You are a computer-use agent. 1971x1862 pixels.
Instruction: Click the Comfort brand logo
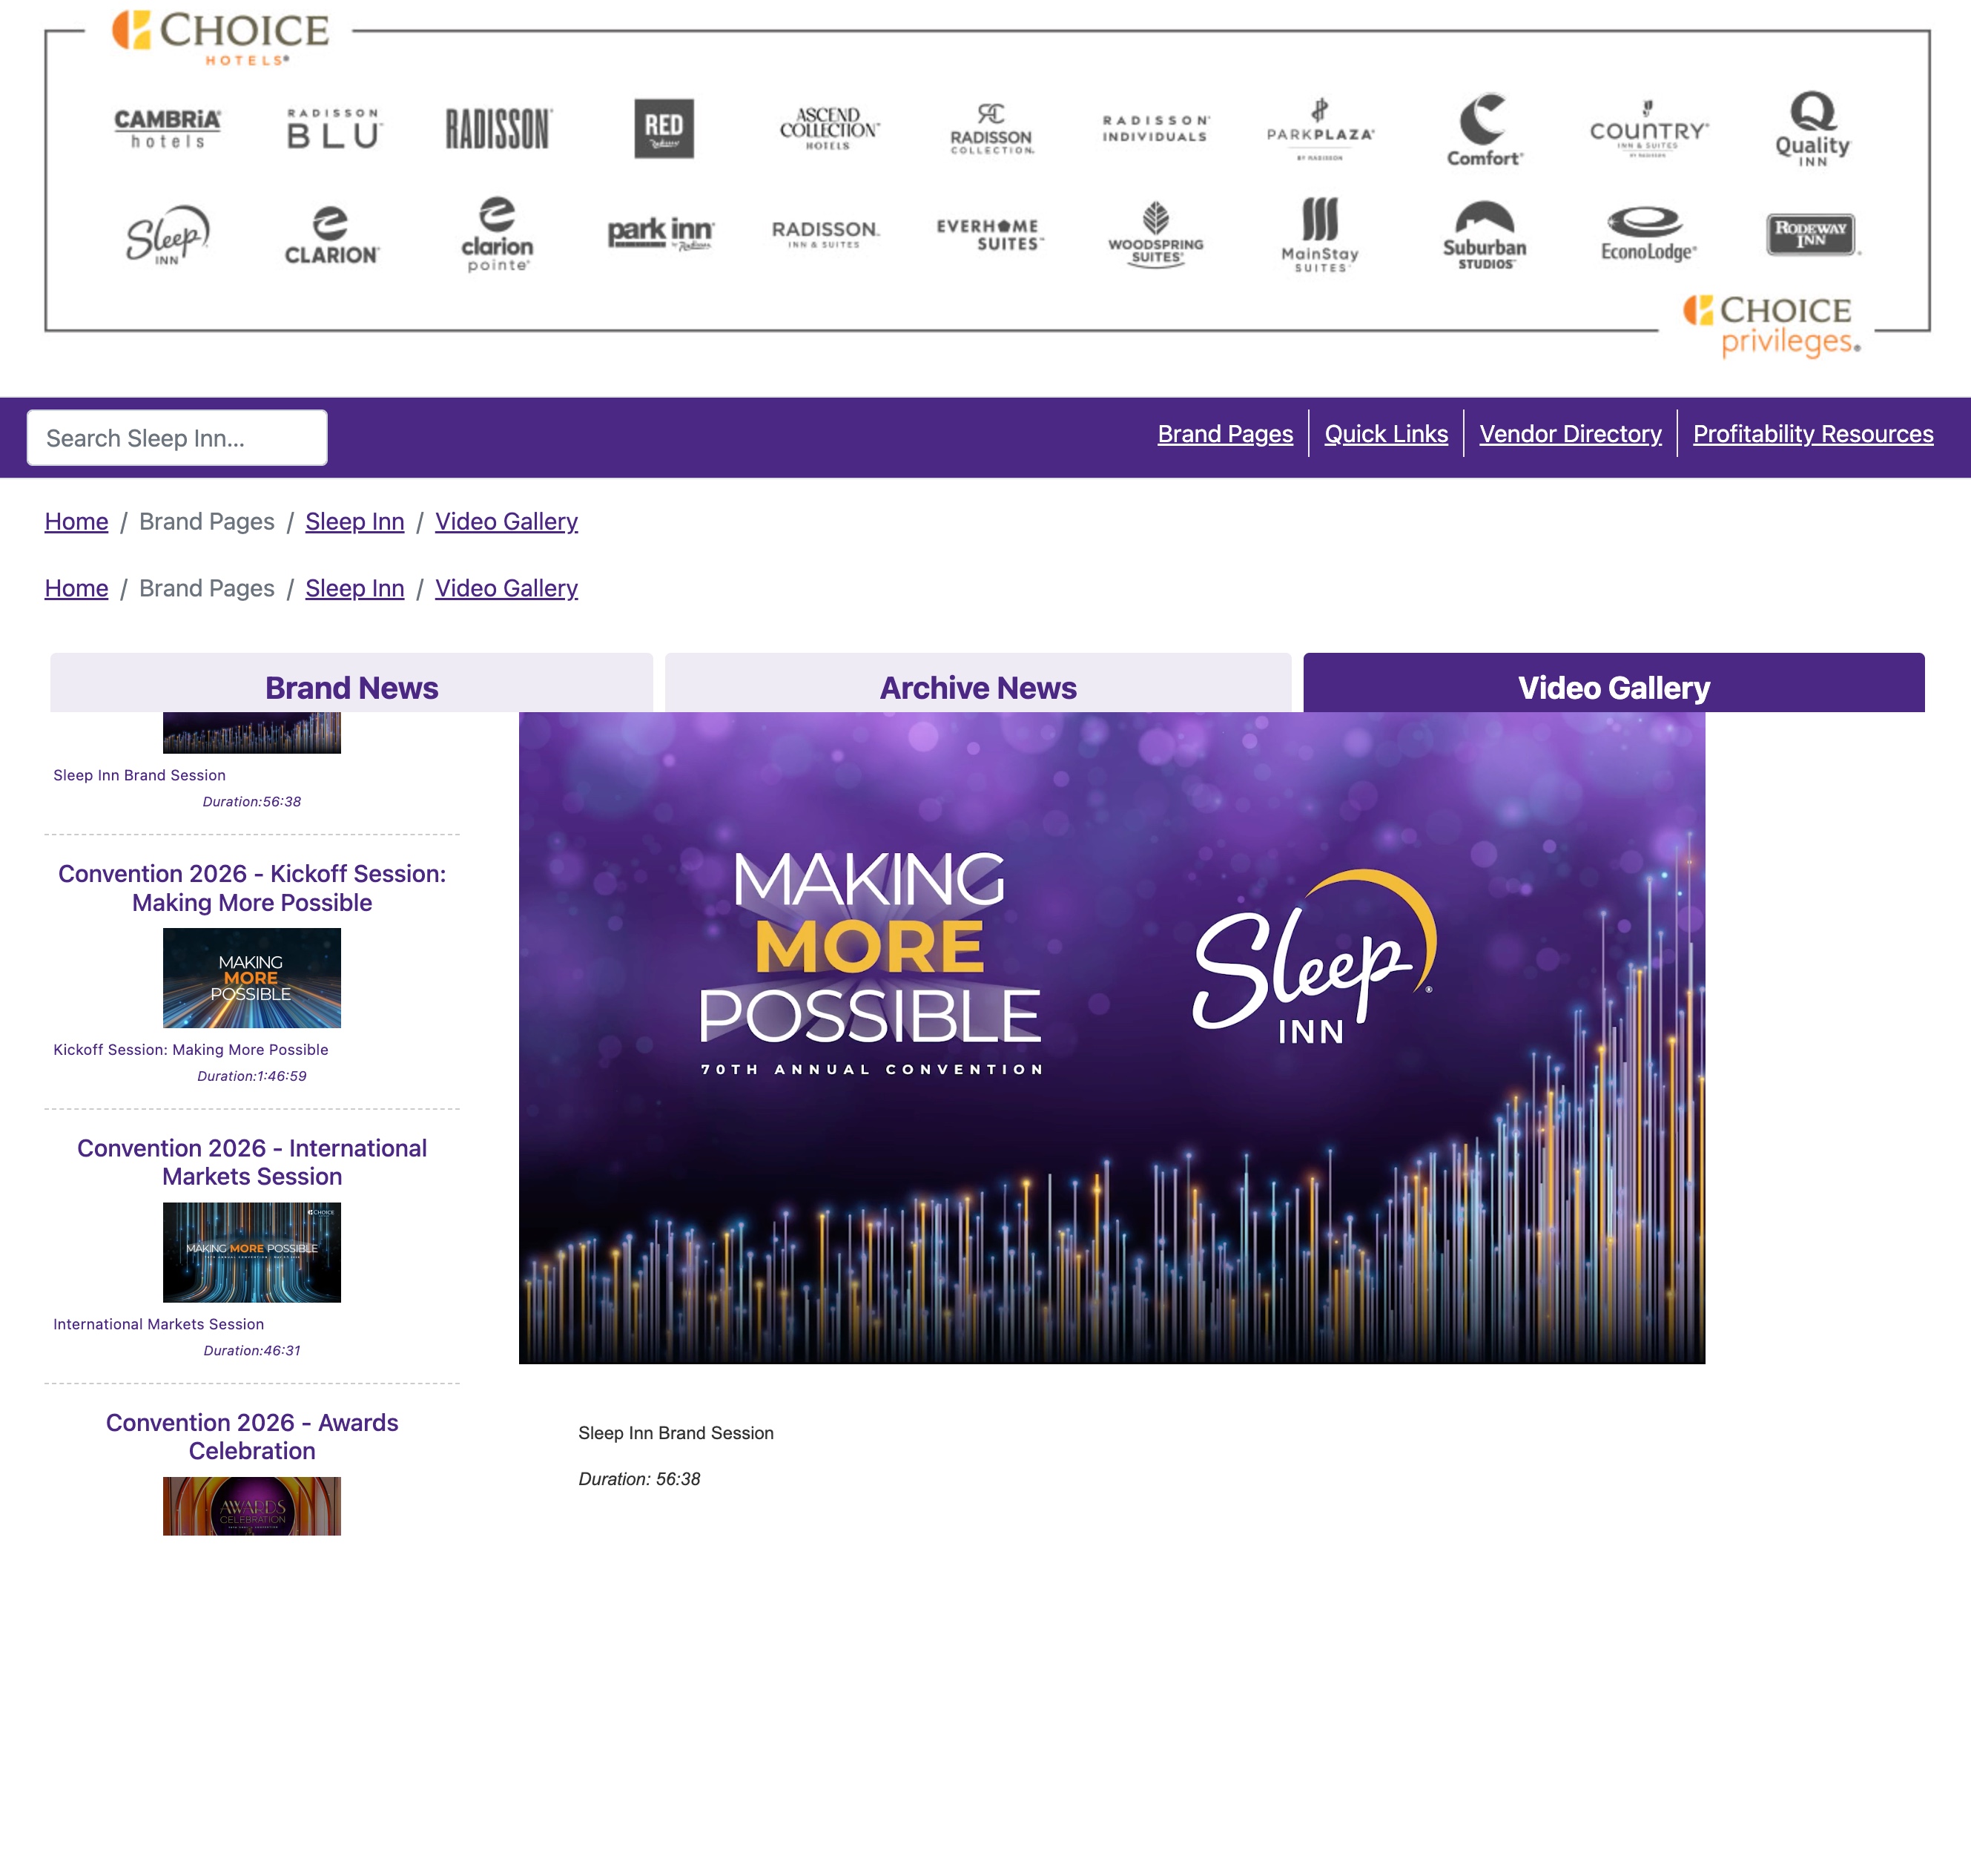[1484, 129]
